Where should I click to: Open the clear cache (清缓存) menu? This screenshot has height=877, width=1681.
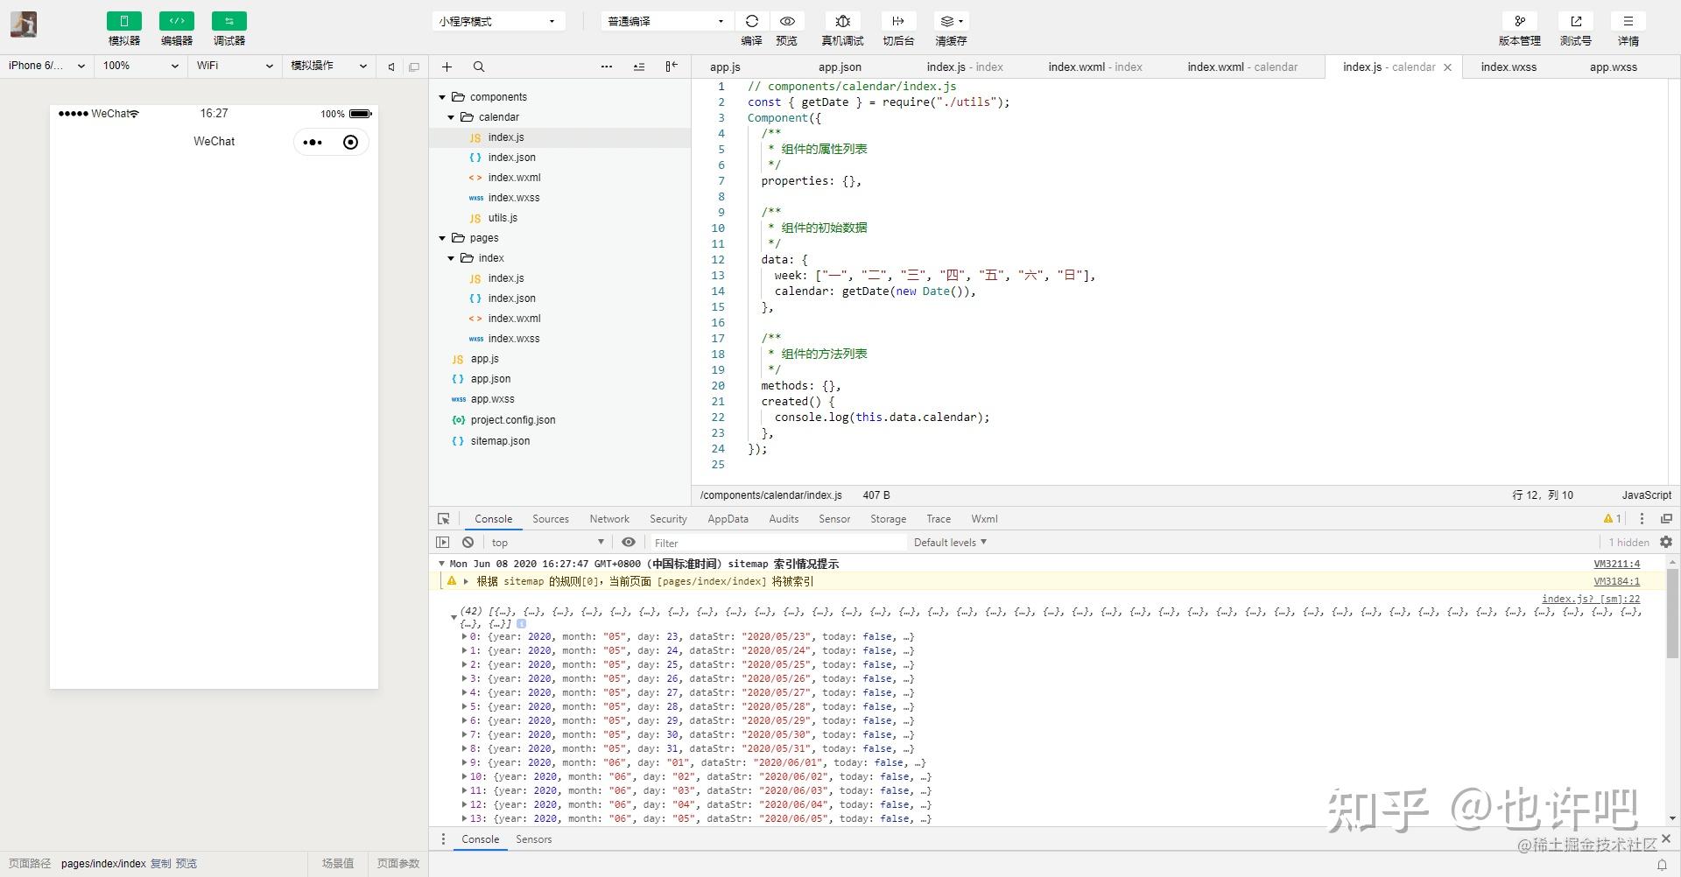pyautogui.click(x=951, y=21)
